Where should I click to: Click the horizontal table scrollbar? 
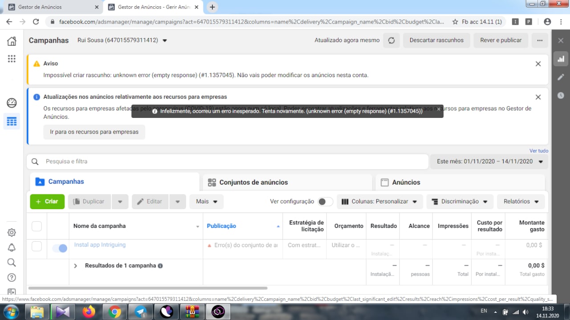click(148, 288)
